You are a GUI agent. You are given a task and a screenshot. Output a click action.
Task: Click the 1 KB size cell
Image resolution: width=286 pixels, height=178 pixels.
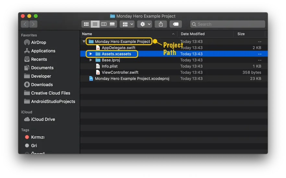click(x=257, y=66)
